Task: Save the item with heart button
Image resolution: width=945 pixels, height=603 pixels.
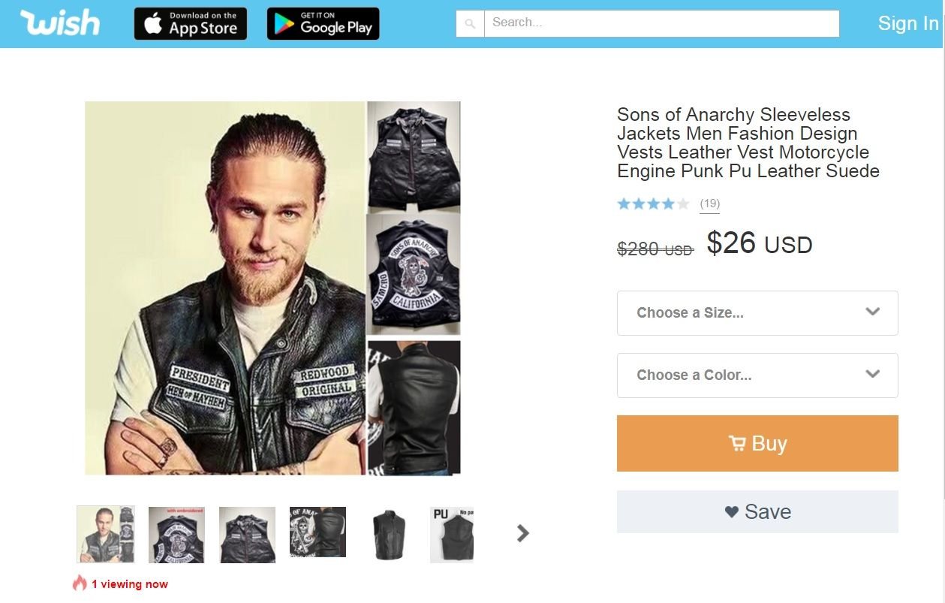Action: point(757,512)
